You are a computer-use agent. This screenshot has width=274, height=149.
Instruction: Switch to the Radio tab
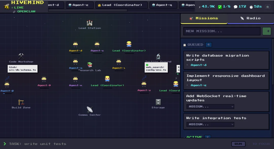click(250, 18)
